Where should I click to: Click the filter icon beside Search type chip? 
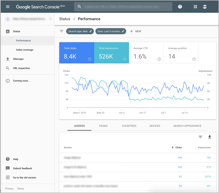tap(62, 31)
